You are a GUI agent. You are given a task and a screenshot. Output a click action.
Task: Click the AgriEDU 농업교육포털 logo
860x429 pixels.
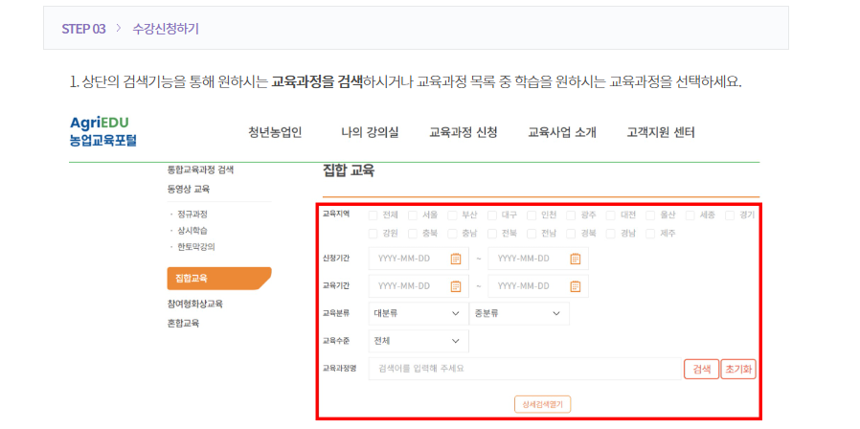[x=103, y=131]
